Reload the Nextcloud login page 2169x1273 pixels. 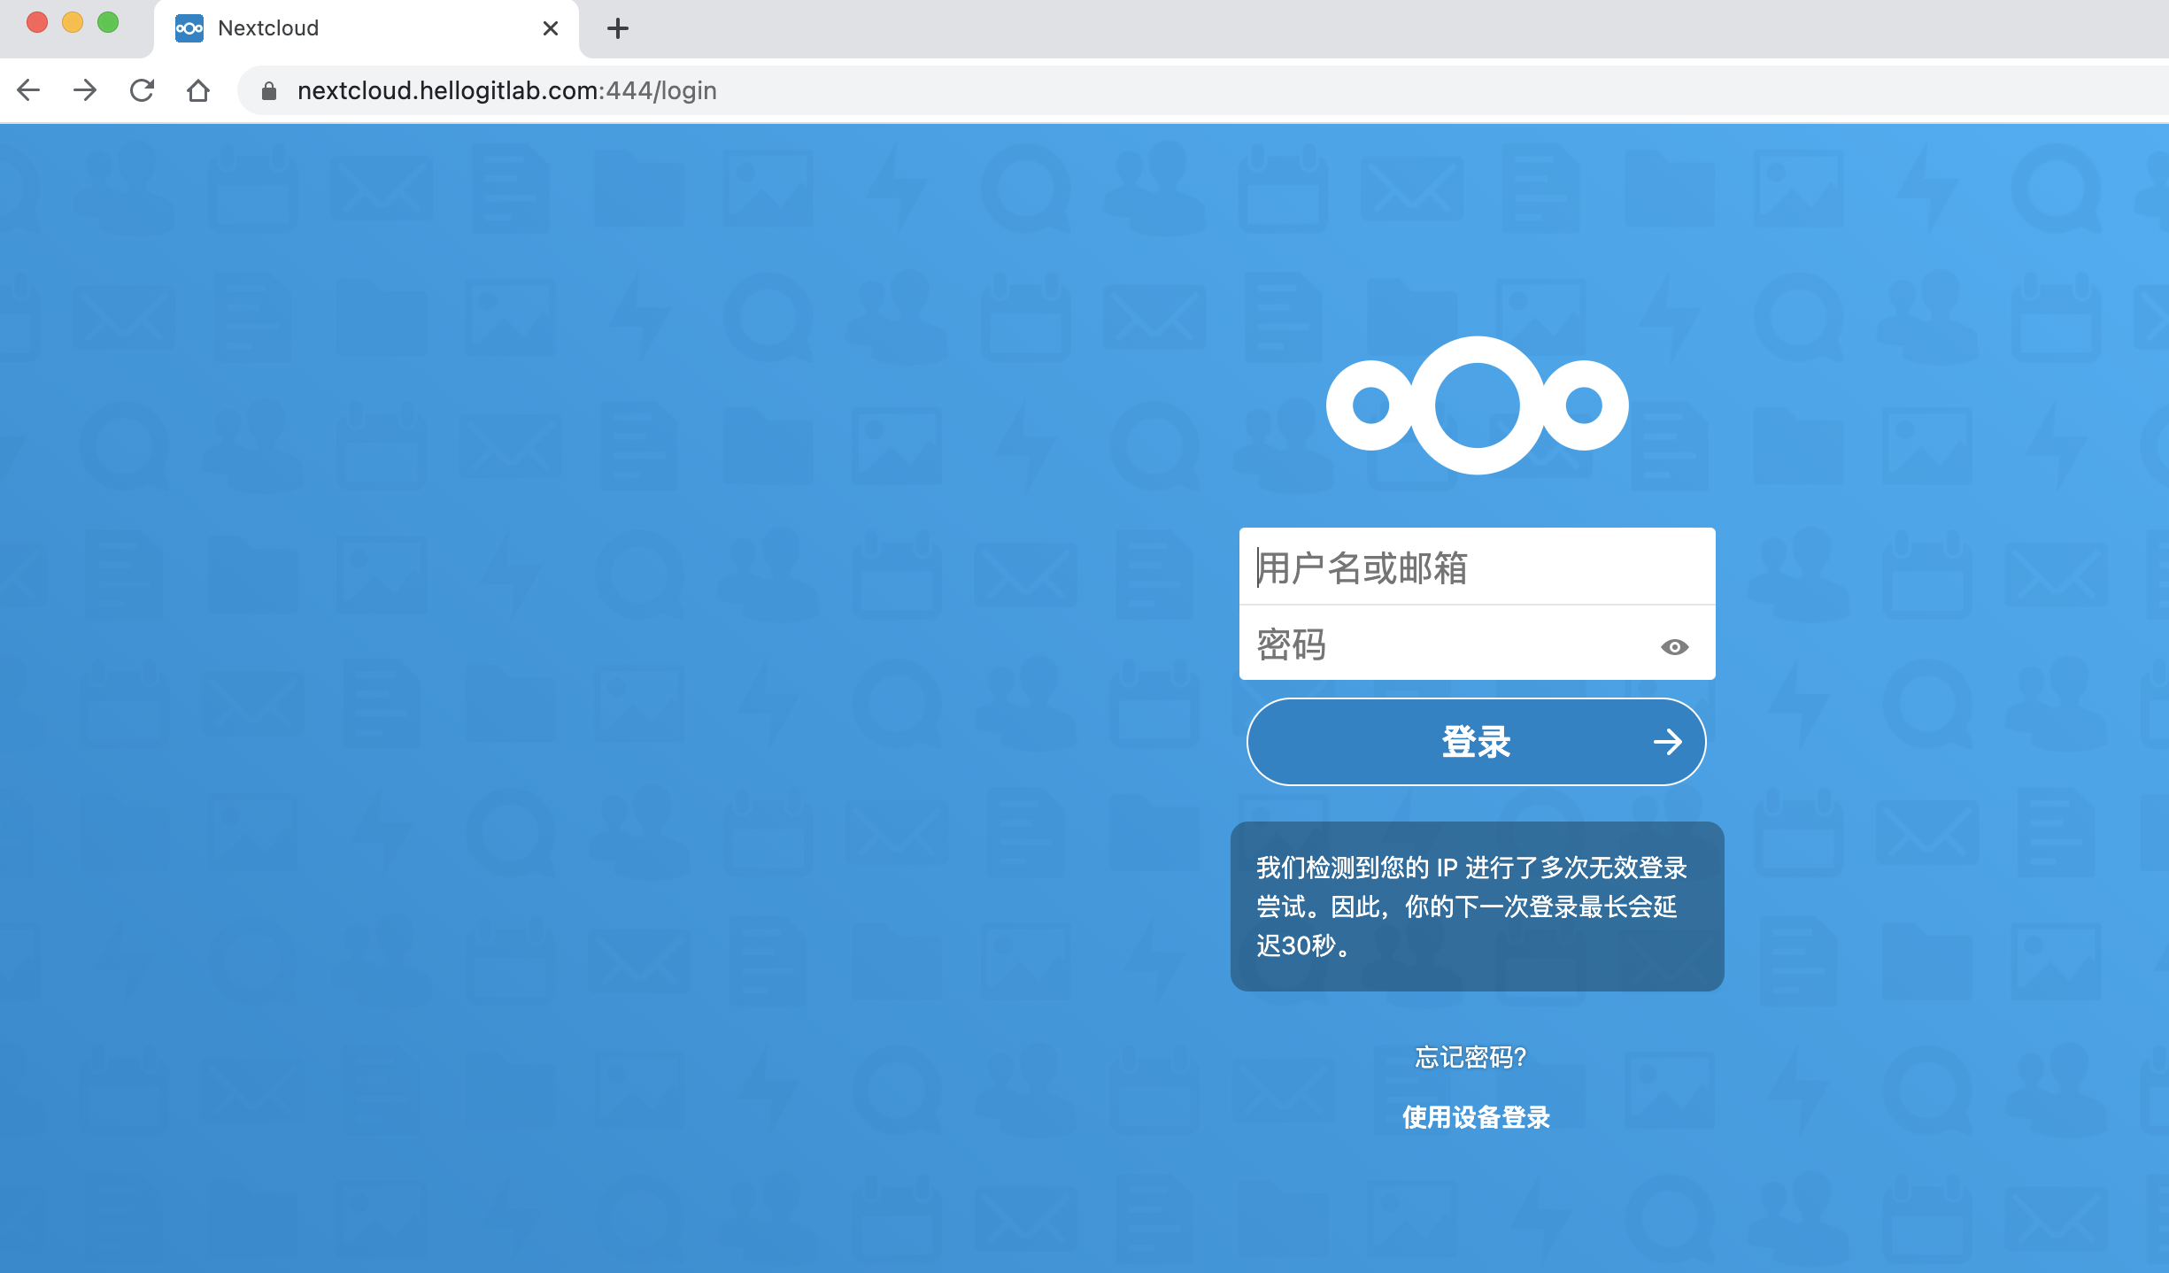coord(142,90)
